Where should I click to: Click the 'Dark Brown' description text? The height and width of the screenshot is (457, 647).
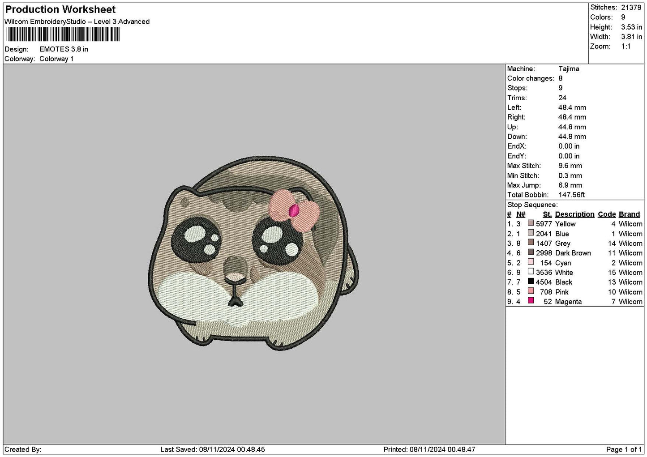point(573,253)
